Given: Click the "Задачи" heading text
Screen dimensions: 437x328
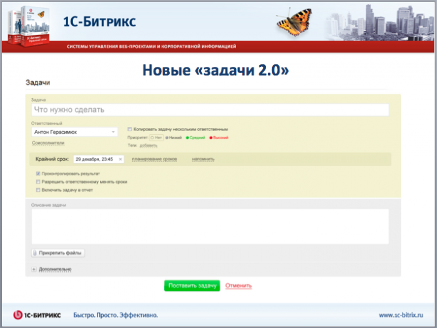Looking at the screenshot, I should pyautogui.click(x=37, y=82).
